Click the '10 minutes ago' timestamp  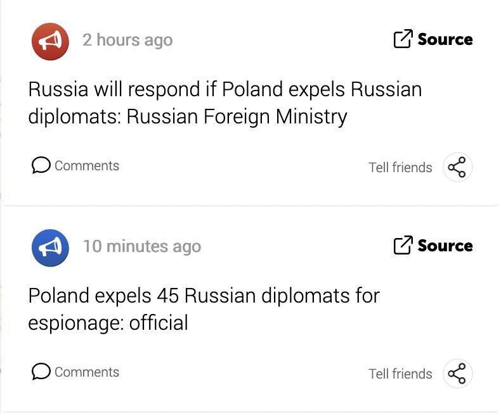coord(141,246)
